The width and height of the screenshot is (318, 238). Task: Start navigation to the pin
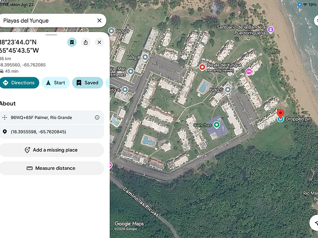tap(55, 83)
